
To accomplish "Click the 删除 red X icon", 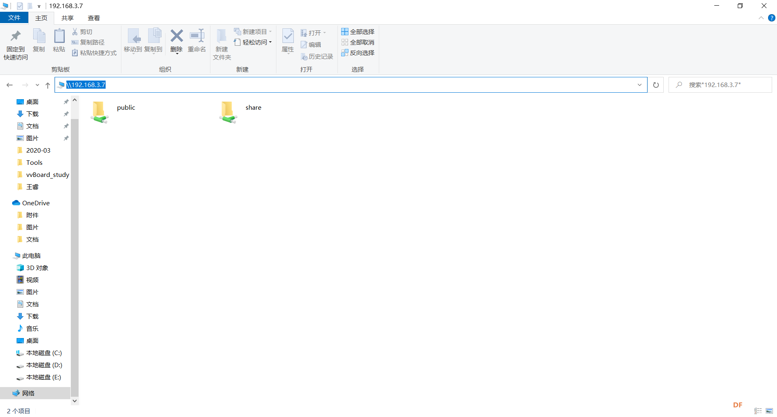I will point(176,36).
